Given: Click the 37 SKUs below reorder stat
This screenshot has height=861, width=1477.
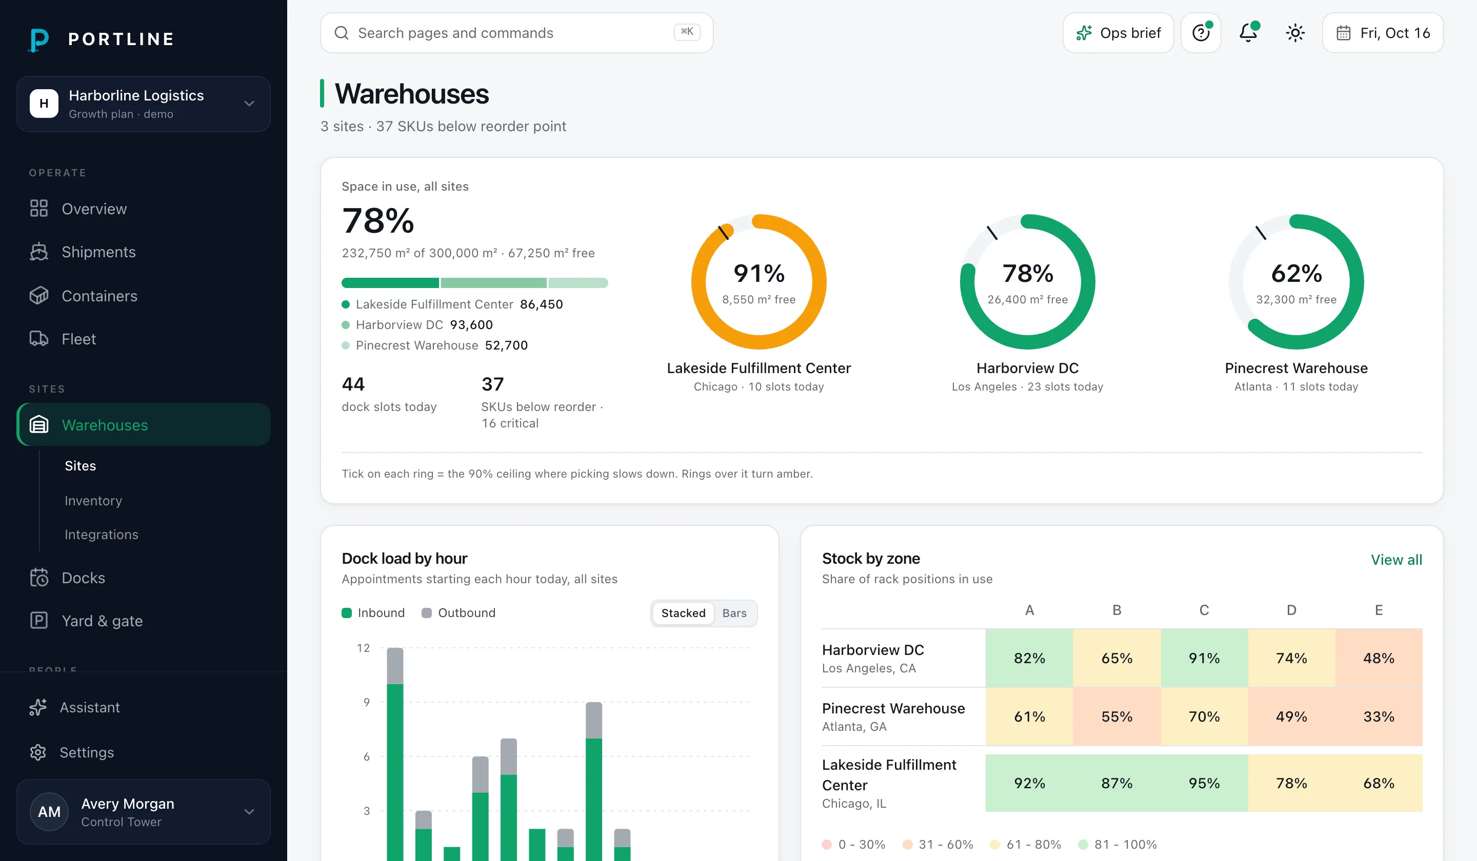Looking at the screenshot, I should (x=542, y=402).
